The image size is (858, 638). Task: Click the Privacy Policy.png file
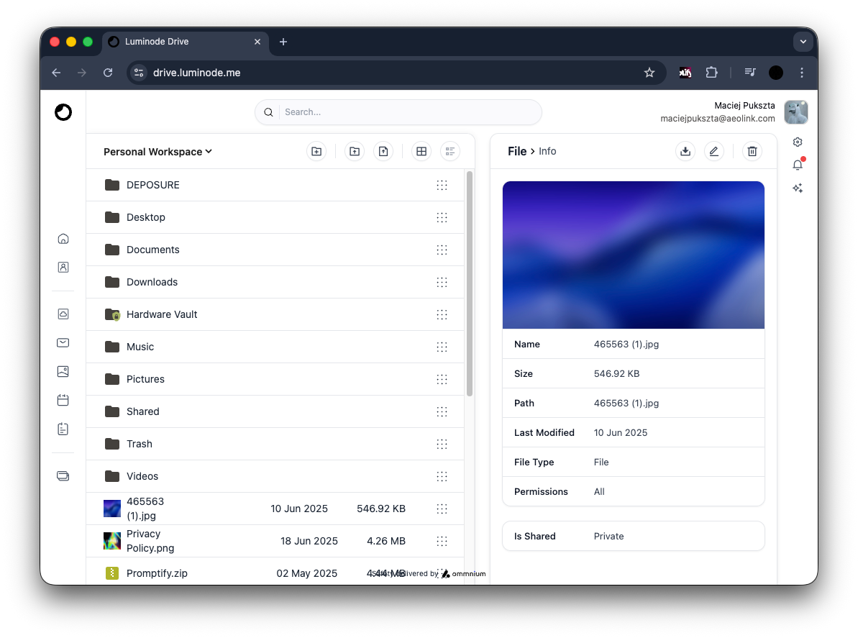point(150,541)
